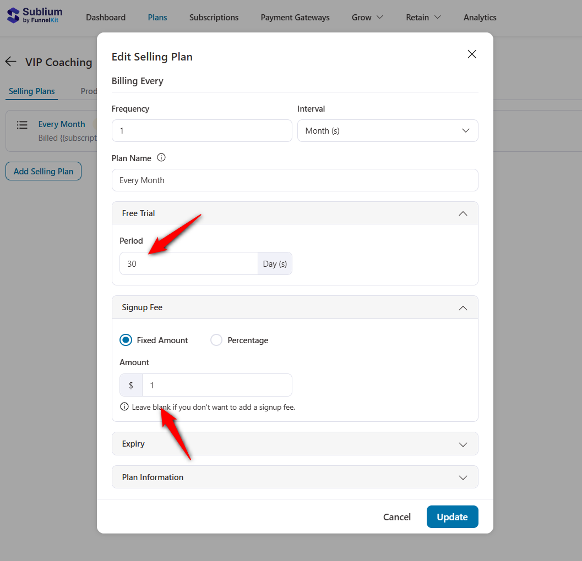Click the Sublium logo icon

click(12, 15)
